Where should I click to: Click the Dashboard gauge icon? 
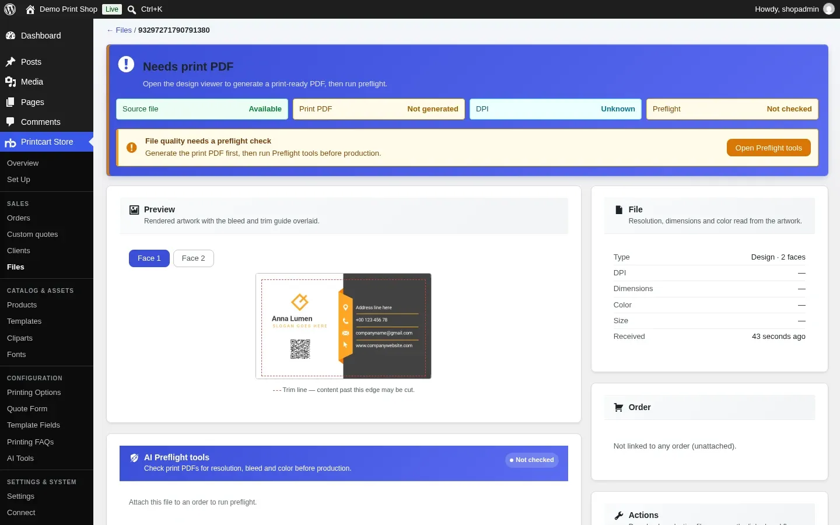coord(10,36)
